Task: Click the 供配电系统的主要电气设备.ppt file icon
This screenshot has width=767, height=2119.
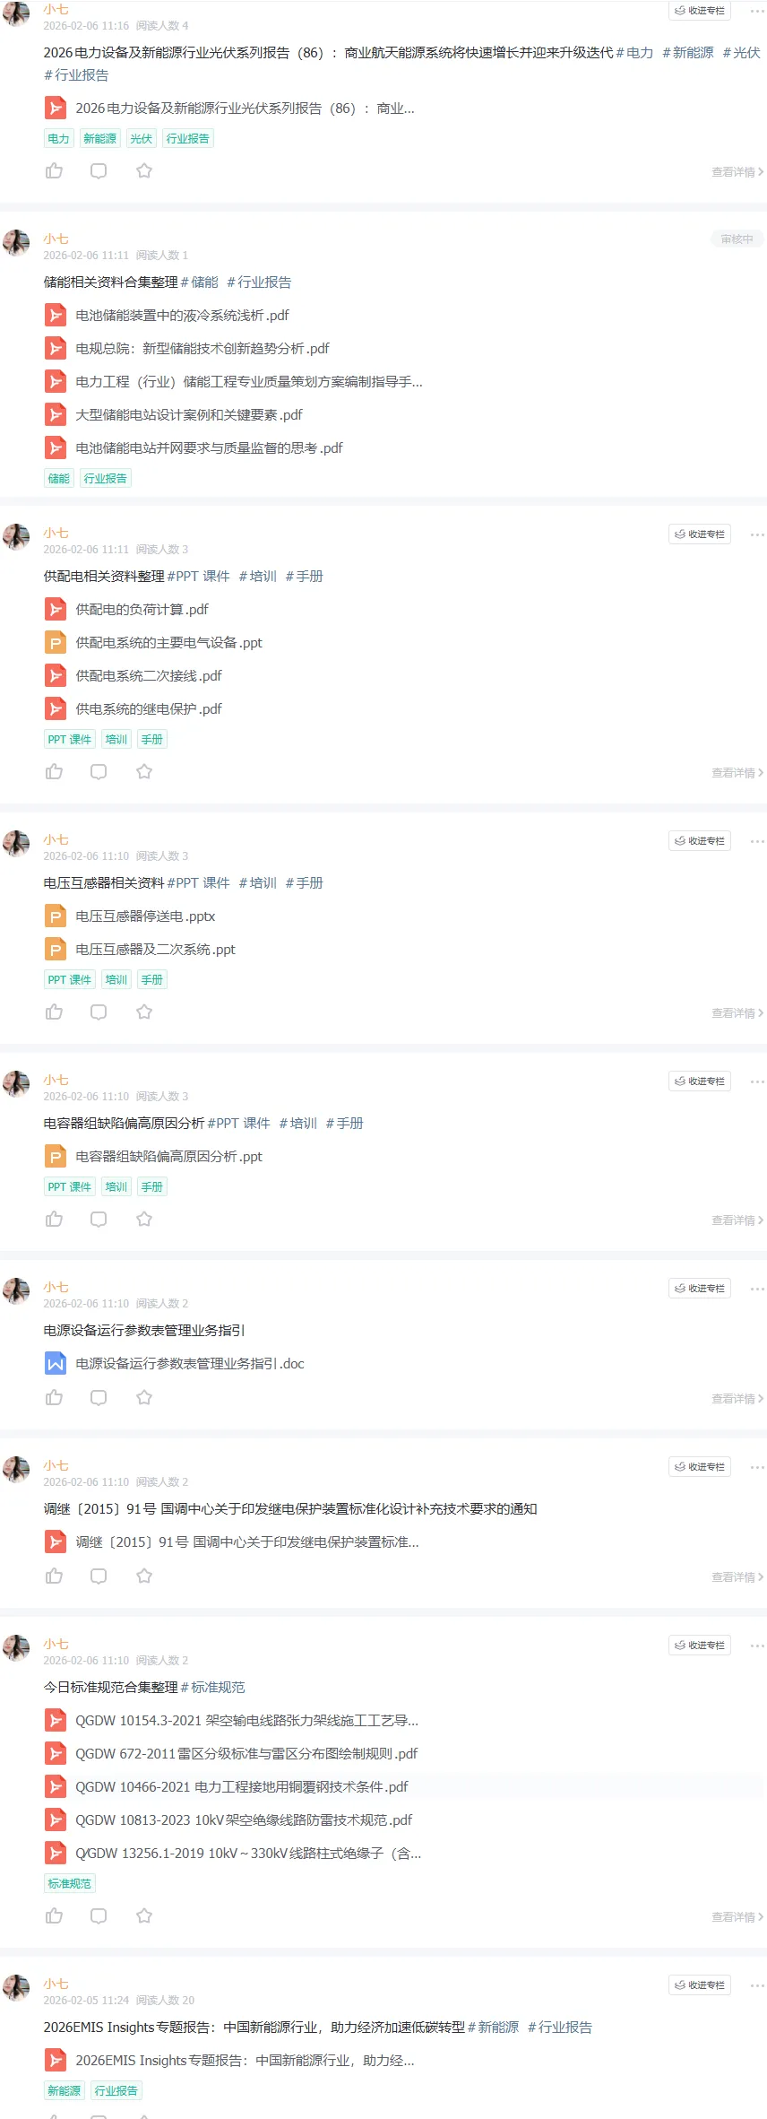Action: [56, 642]
